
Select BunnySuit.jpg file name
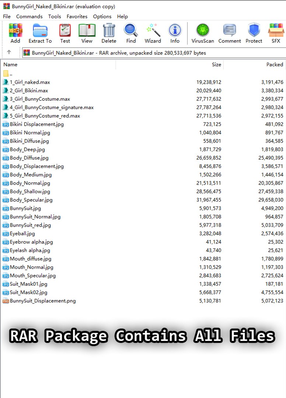25,208
